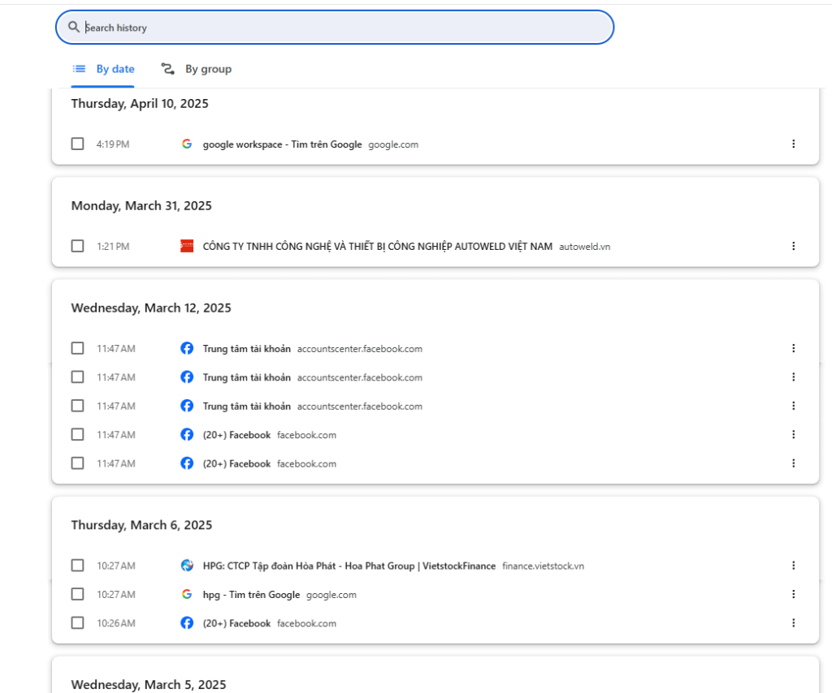Image resolution: width=832 pixels, height=693 pixels.
Task: Click the magnifier icon in the search bar
Action: tap(74, 27)
